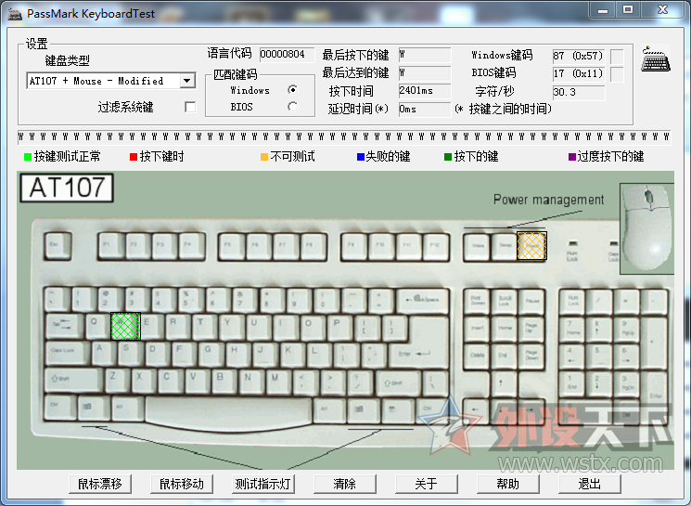Click the 帮助 button
691x506 pixels.
[x=507, y=484]
